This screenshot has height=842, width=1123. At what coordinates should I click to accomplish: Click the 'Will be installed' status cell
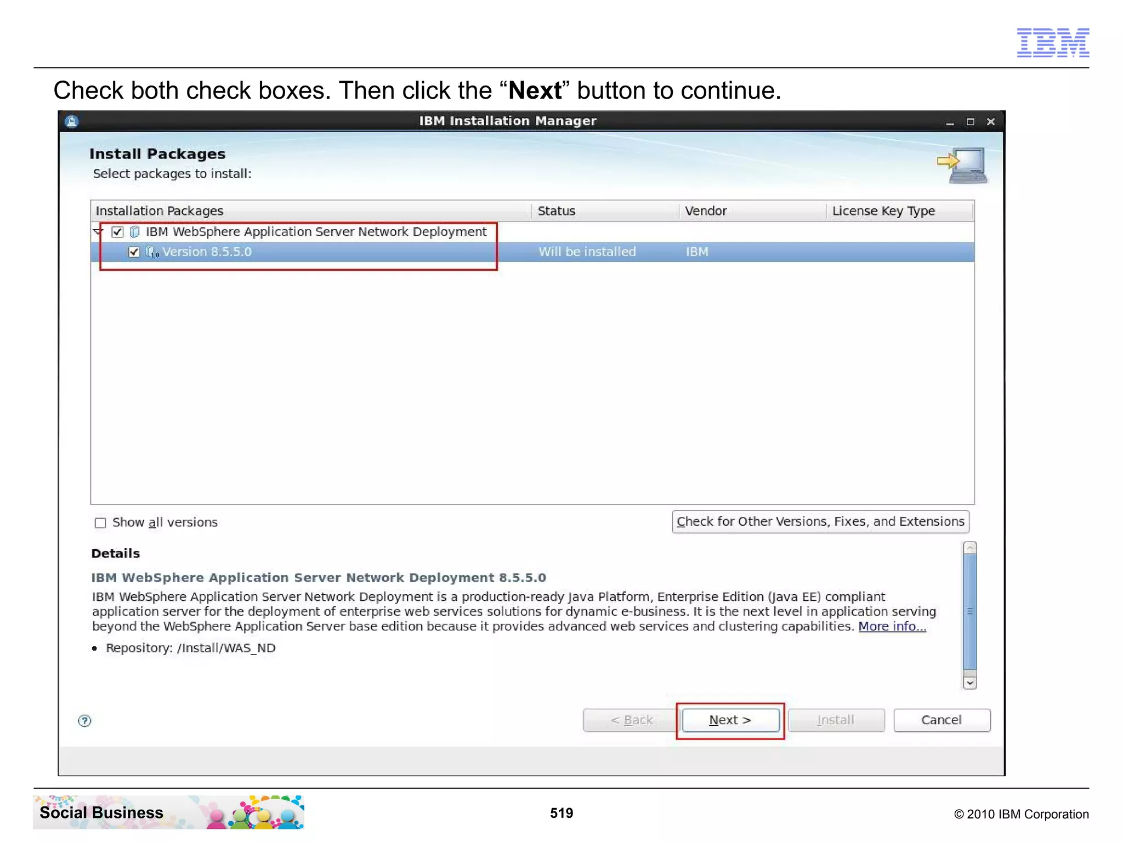pyautogui.click(x=587, y=252)
